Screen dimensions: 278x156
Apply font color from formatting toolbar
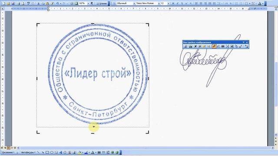tap(260, 3)
